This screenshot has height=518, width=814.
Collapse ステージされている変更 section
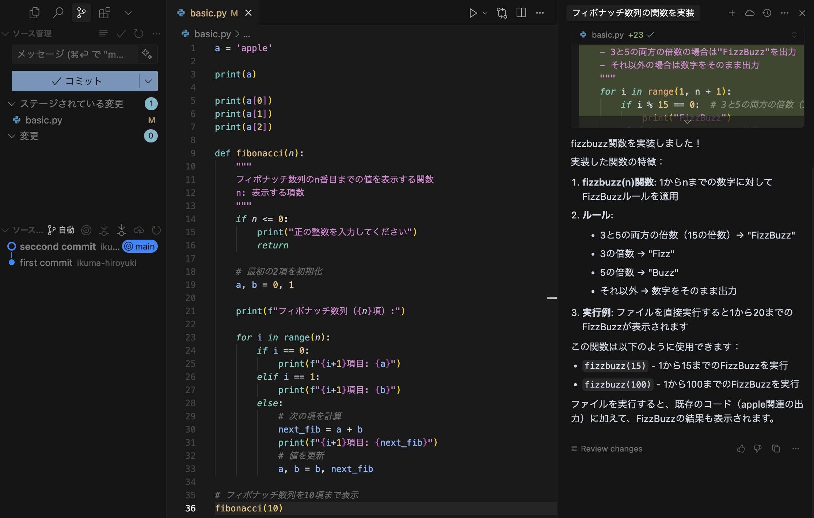(x=12, y=104)
